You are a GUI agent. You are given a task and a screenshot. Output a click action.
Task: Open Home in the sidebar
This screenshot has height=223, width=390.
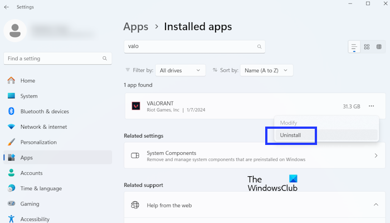(58, 81)
